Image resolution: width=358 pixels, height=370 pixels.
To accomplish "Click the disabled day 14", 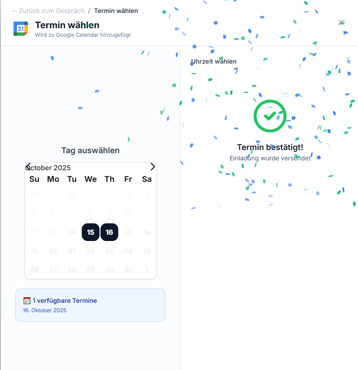I will [x=72, y=232].
